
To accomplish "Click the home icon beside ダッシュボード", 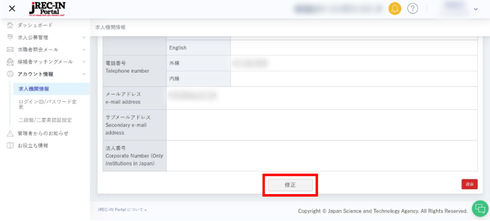I will (x=10, y=25).
